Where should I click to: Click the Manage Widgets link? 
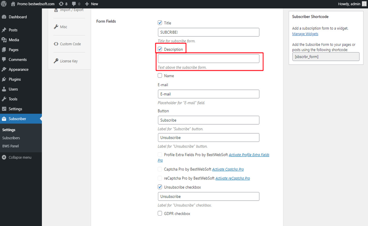(x=305, y=34)
